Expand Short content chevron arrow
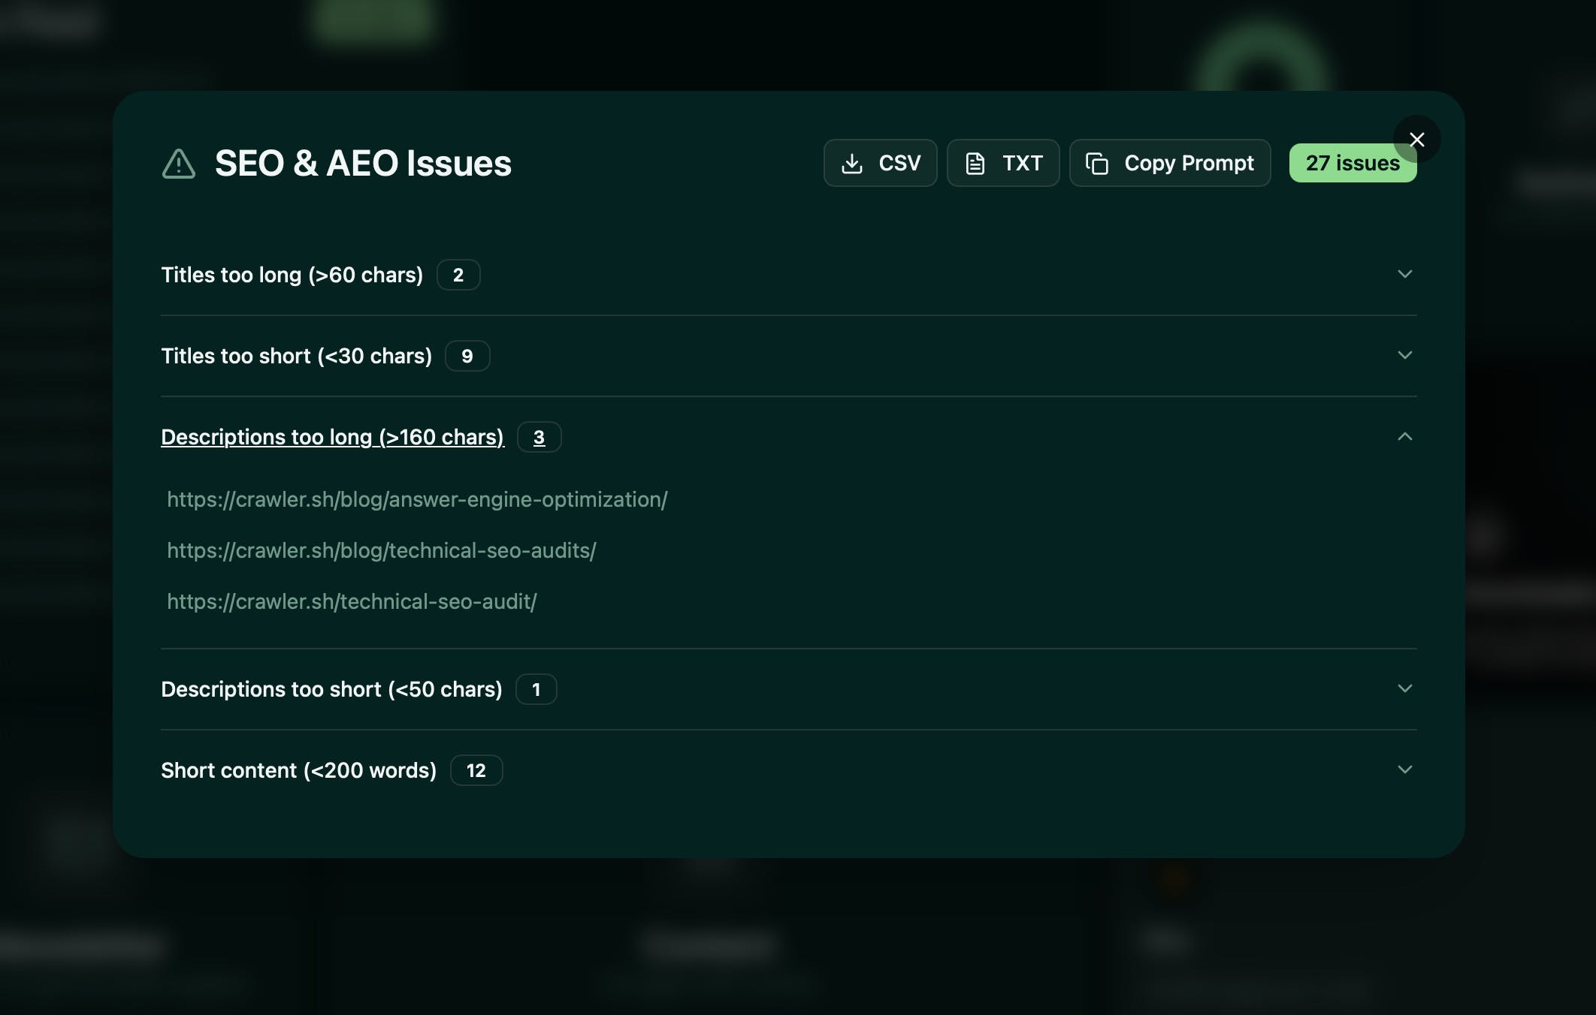This screenshot has height=1015, width=1596. 1404,770
